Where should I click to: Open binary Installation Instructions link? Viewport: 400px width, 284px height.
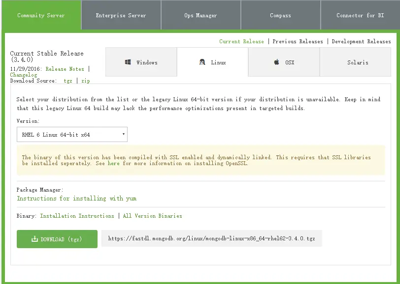click(x=77, y=216)
